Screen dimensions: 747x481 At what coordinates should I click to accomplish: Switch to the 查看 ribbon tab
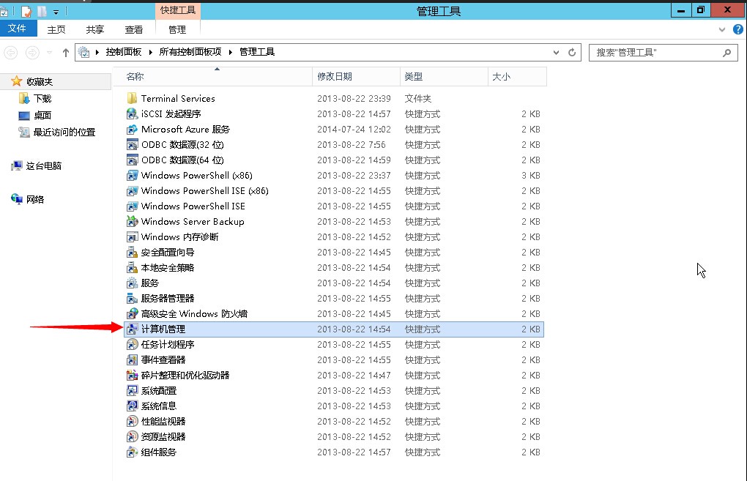(x=134, y=29)
